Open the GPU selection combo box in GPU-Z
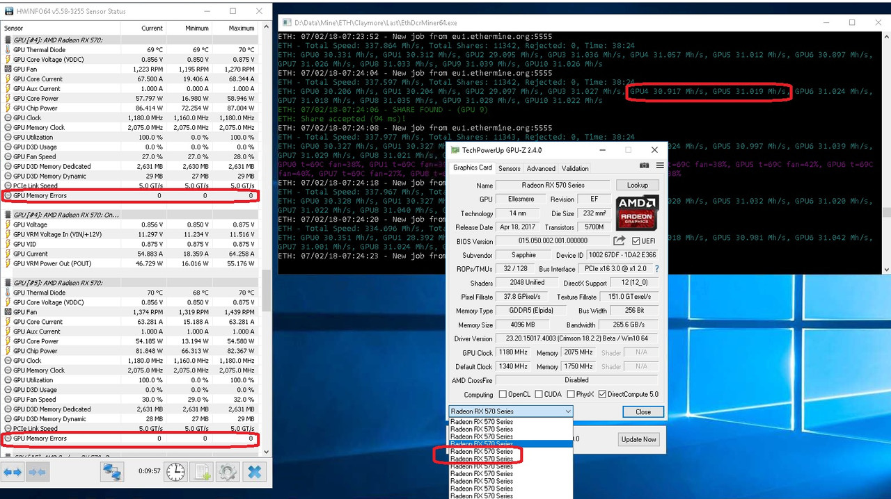 click(511, 411)
